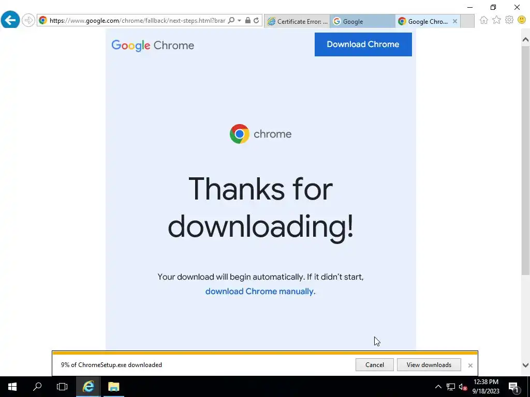Screen dimensions: 530x397
Task: Open the Windows Start menu
Action: pos(12,387)
